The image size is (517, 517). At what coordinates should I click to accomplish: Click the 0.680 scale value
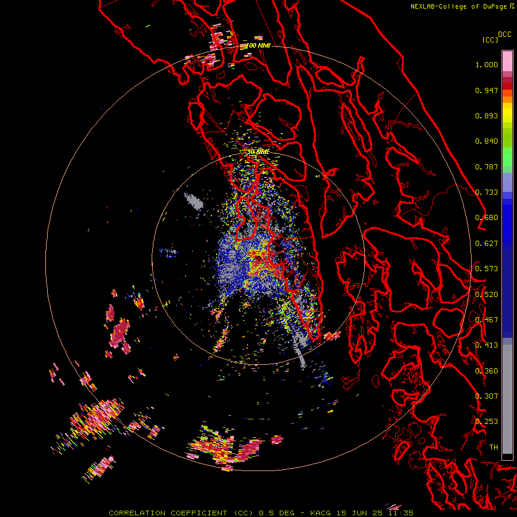pos(487,218)
